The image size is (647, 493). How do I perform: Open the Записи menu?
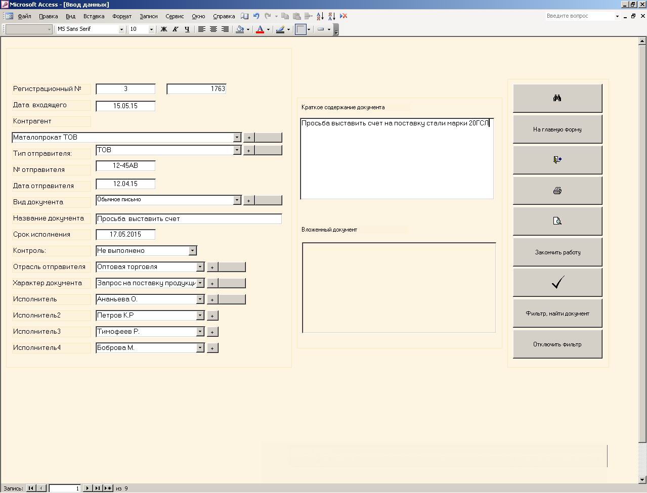click(149, 16)
